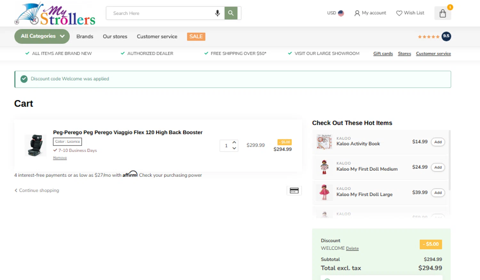Open the Affirm logo link

(x=130, y=174)
